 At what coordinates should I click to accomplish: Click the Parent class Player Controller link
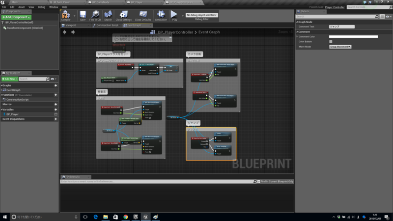(x=335, y=7)
